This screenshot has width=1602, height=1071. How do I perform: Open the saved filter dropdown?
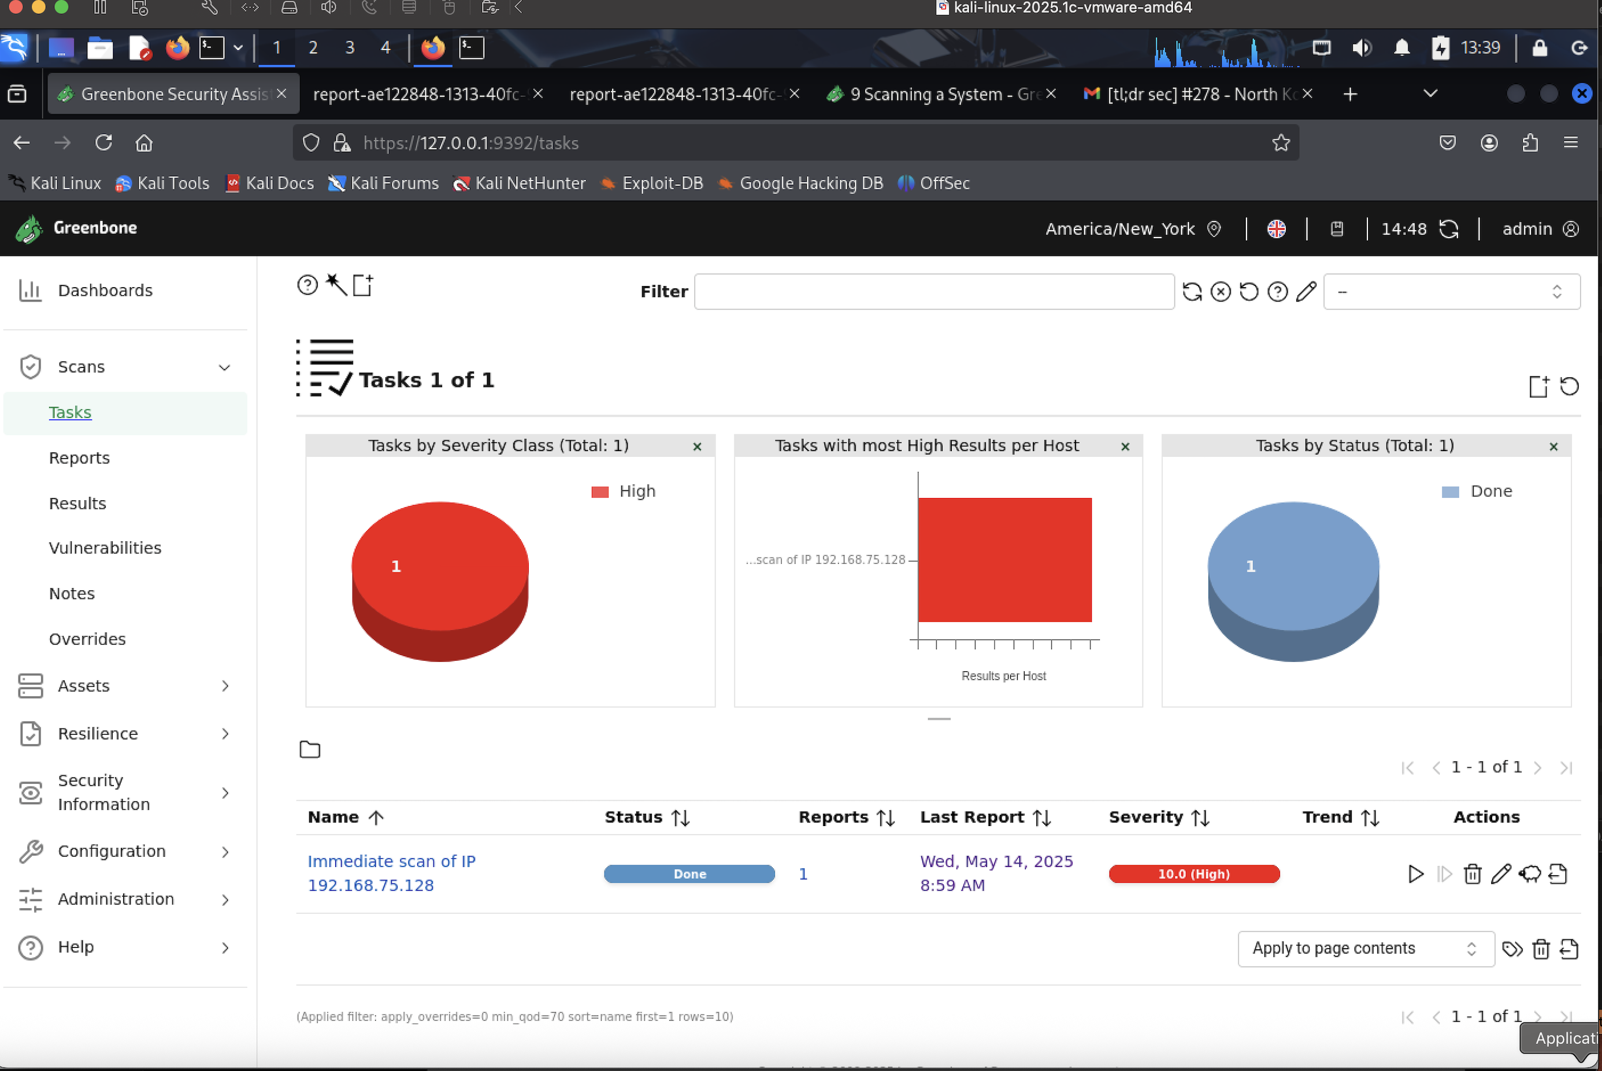coord(1451,292)
